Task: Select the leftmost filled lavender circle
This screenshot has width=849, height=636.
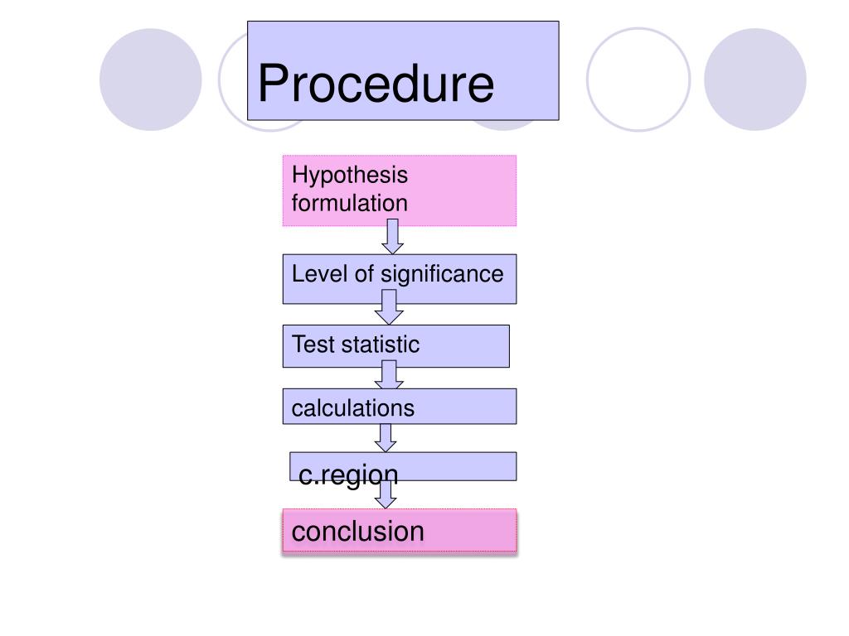Action: click(x=151, y=79)
